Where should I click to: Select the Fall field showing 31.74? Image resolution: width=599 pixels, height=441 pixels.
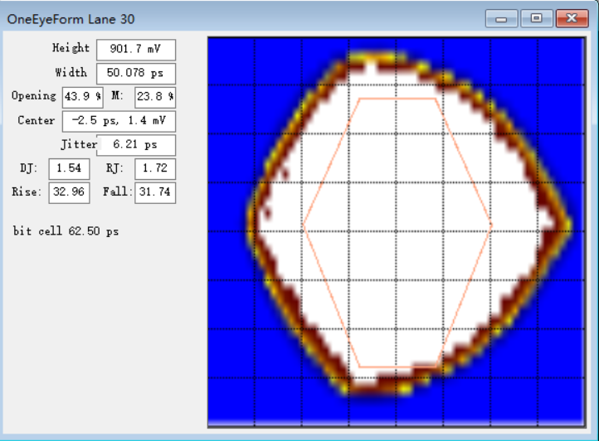[154, 192]
